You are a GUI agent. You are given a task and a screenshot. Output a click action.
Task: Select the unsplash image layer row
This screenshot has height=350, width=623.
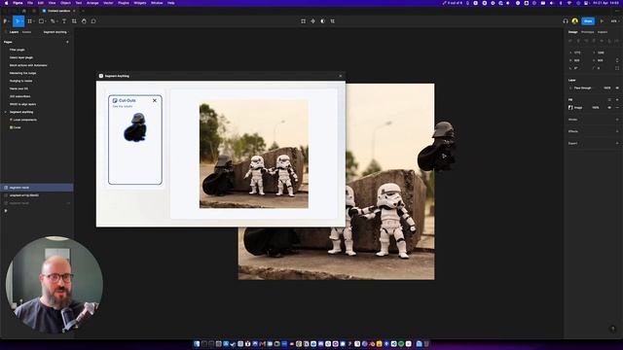click(37, 195)
